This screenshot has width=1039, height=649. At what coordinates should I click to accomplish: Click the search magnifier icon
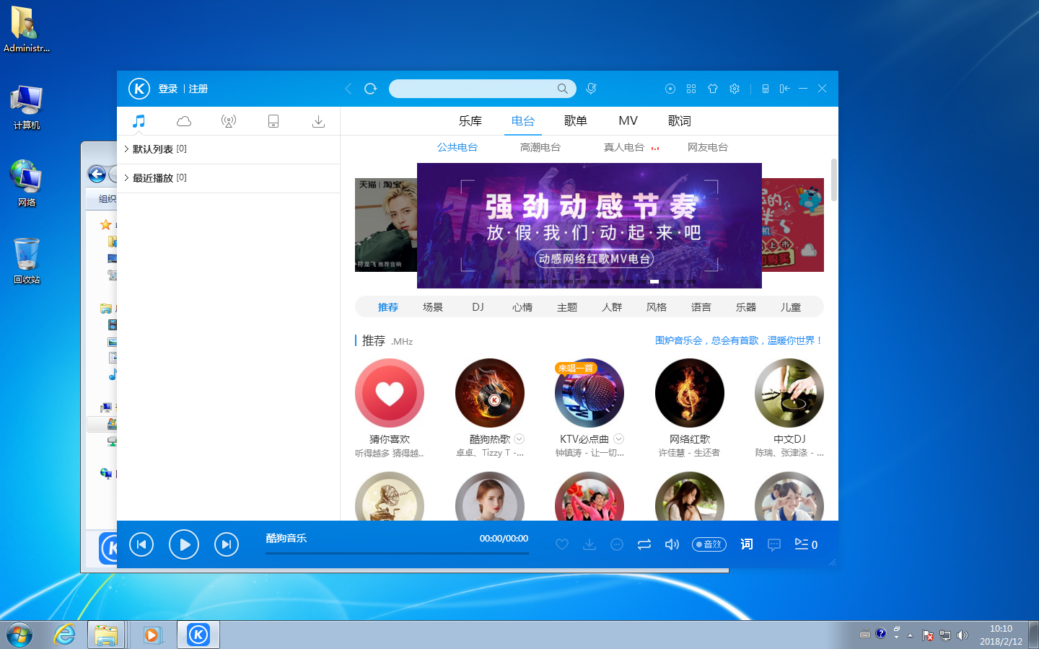[x=562, y=89]
